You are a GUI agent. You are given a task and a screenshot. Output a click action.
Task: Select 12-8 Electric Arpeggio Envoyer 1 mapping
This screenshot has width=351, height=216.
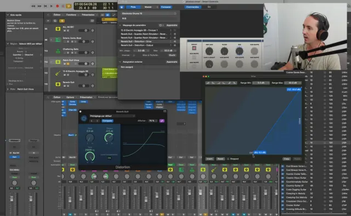(x=148, y=30)
